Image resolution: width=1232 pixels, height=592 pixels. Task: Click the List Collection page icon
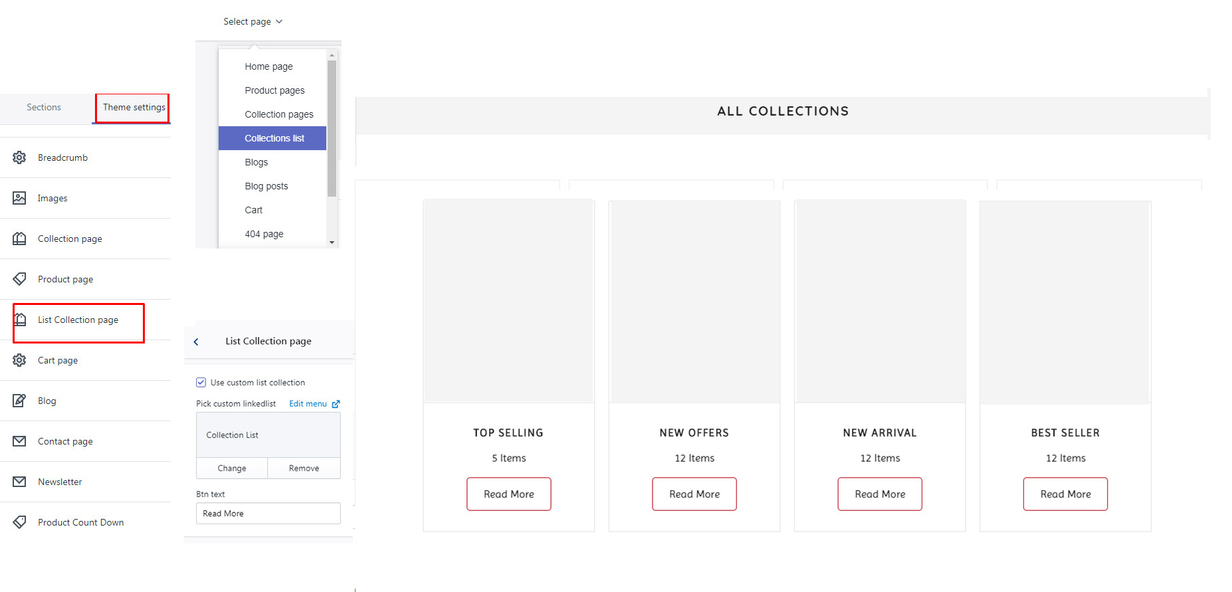pos(19,320)
